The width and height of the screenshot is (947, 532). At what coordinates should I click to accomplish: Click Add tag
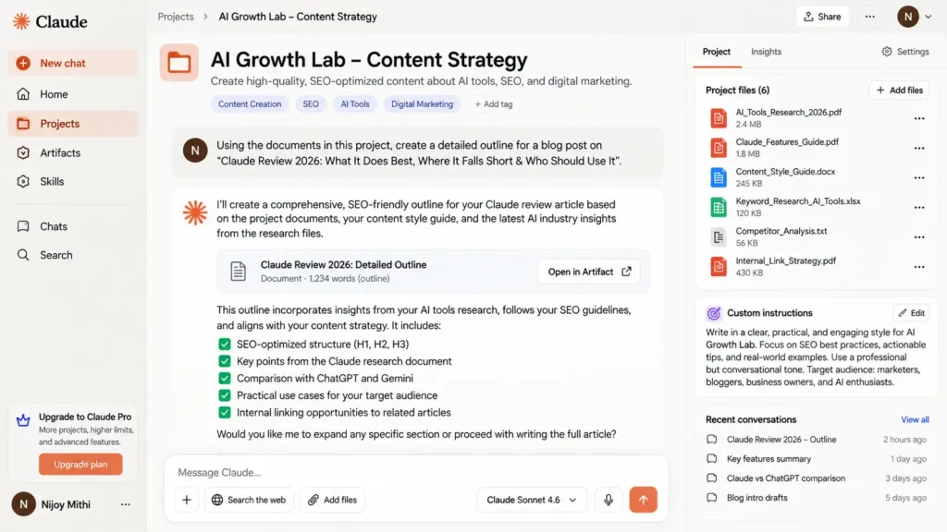click(494, 104)
